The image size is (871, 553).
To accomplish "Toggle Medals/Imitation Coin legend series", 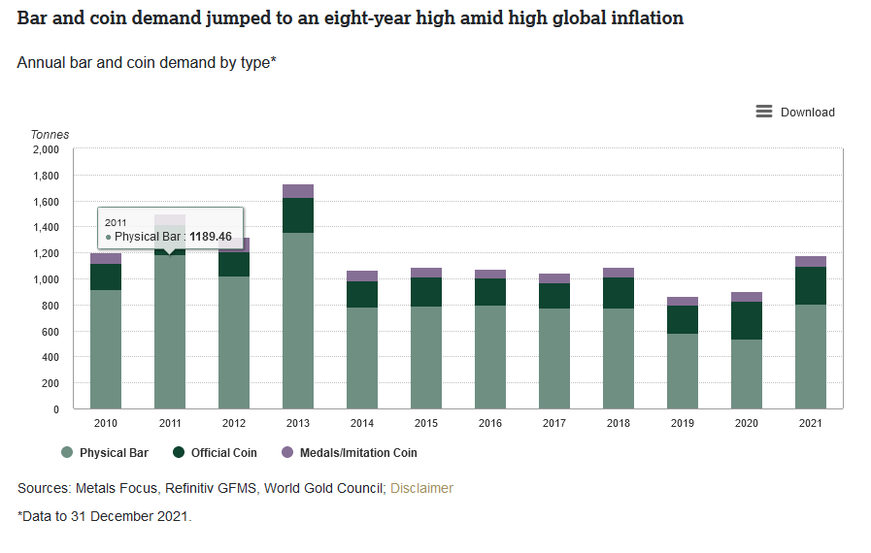I will (x=357, y=453).
